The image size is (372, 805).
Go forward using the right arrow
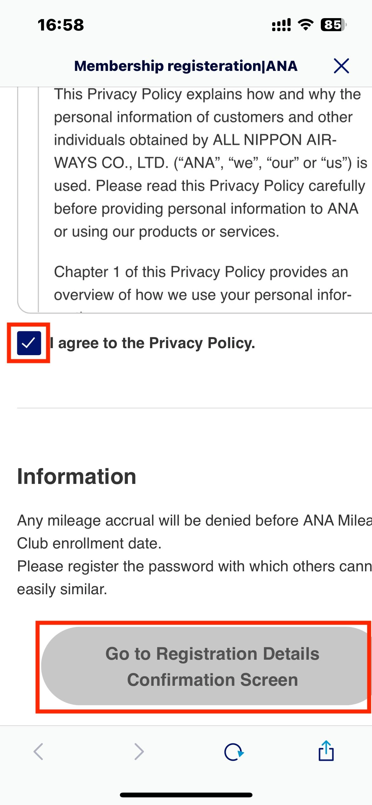click(139, 752)
